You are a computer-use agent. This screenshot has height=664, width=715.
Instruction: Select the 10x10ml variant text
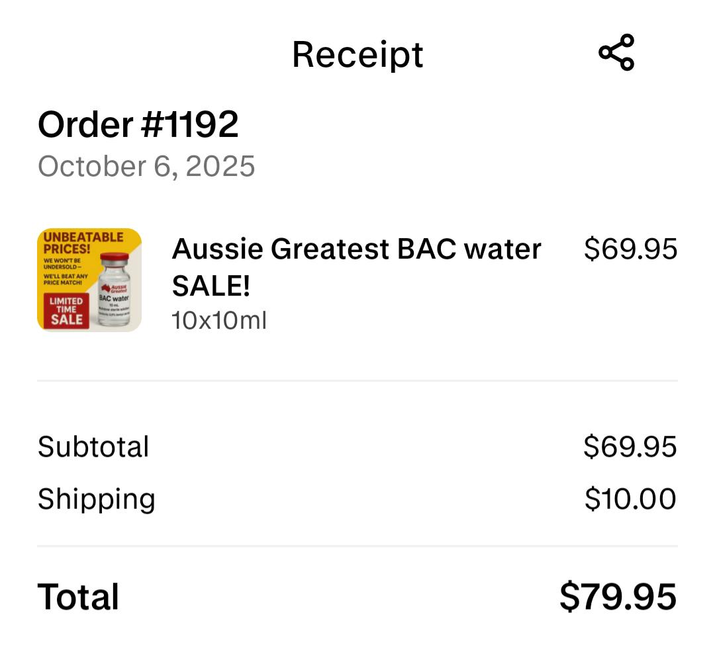218,321
